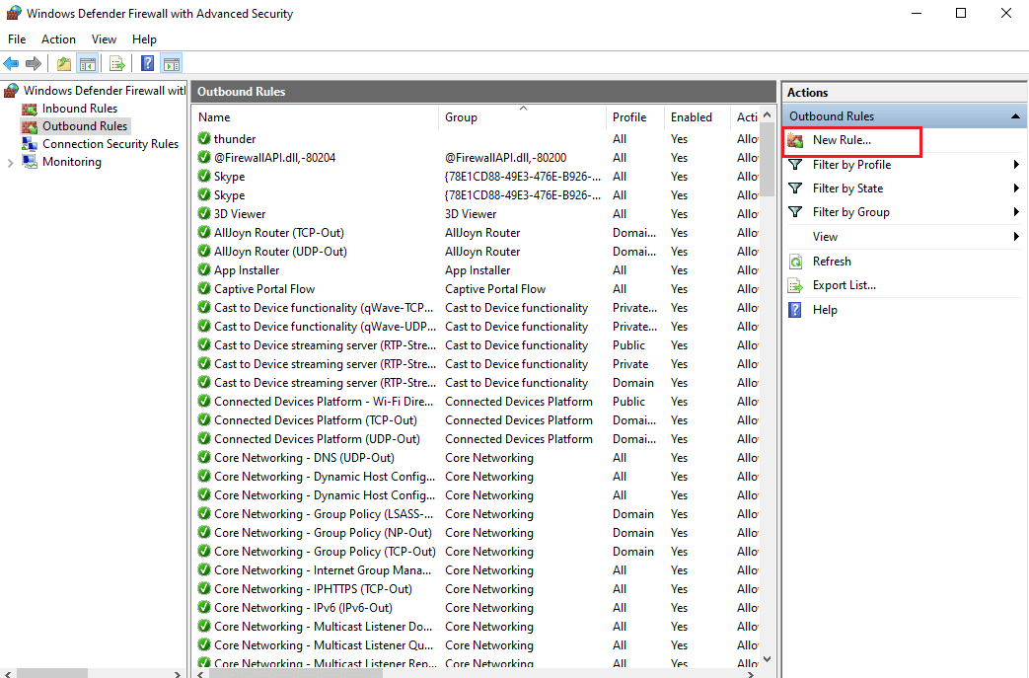Click Export List... in Actions pane
Image resolution: width=1029 pixels, height=678 pixels.
point(844,285)
